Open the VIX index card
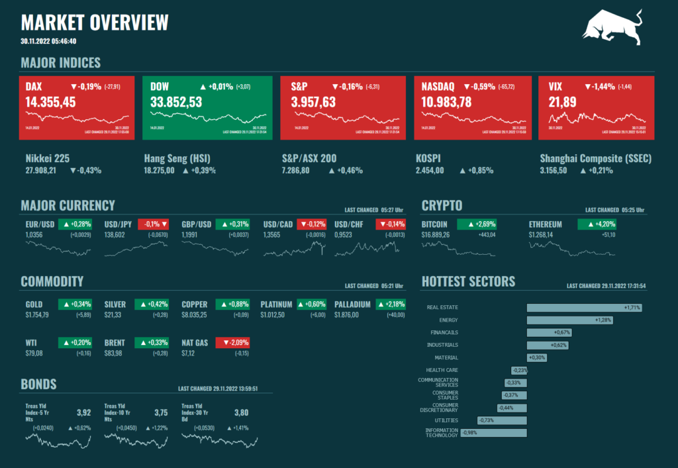Screen dimensions: 678x468 tap(597, 108)
